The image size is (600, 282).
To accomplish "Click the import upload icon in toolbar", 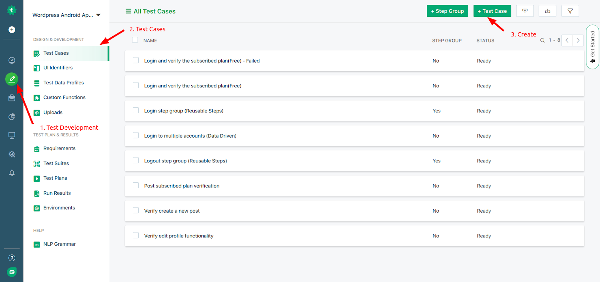I will (525, 11).
